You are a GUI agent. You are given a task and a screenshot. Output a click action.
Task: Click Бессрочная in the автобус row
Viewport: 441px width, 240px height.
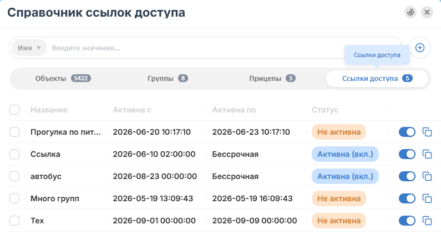tap(235, 176)
